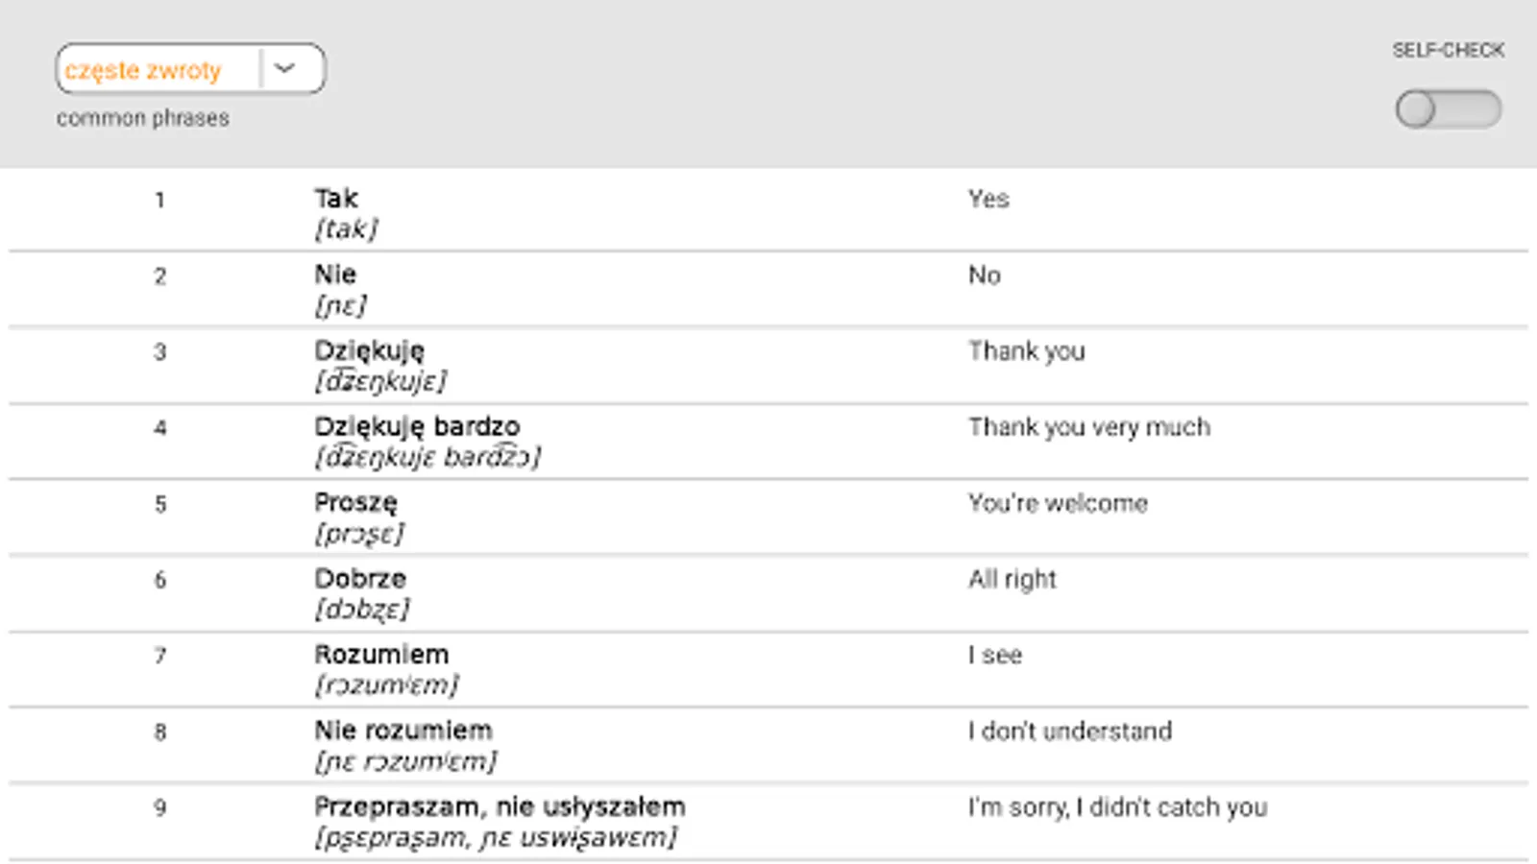Viewport: 1537px width, 864px height.
Task: Toggle the SELF-CHECK switch
Action: 1448,109
